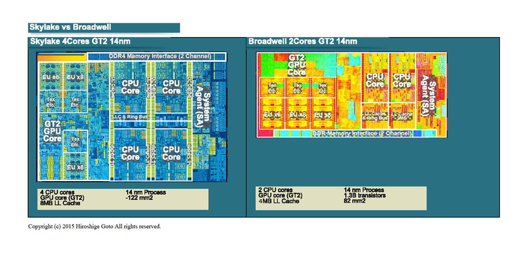Select the "Skylake 4Cores GT2 14nm" heading
Viewport: 522px width, 258px height.
[80, 42]
